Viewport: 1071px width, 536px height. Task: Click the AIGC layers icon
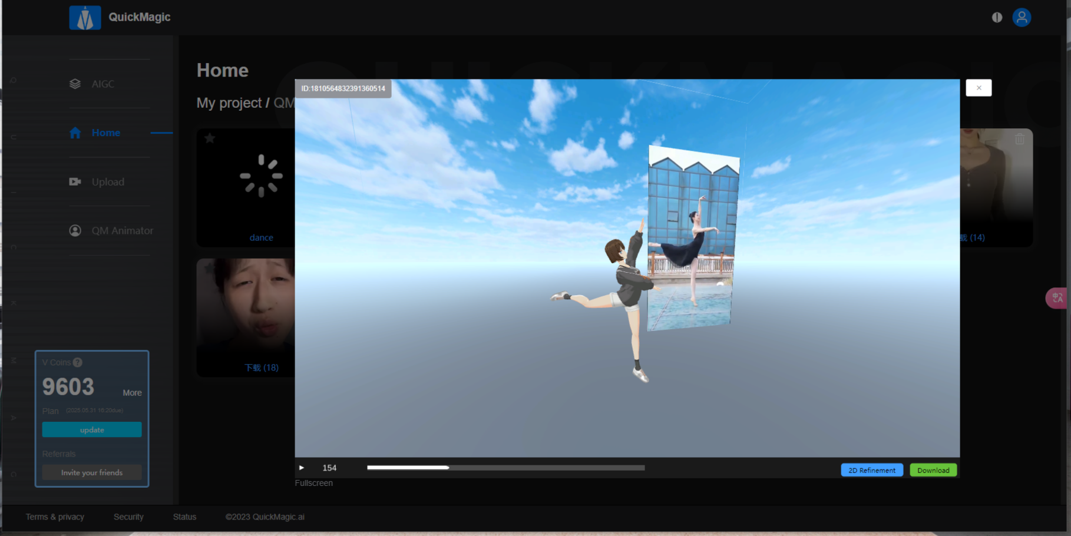[75, 84]
